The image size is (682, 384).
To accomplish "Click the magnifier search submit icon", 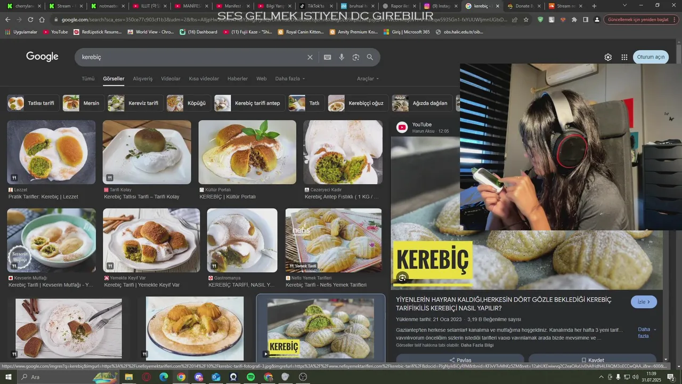I will point(370,57).
